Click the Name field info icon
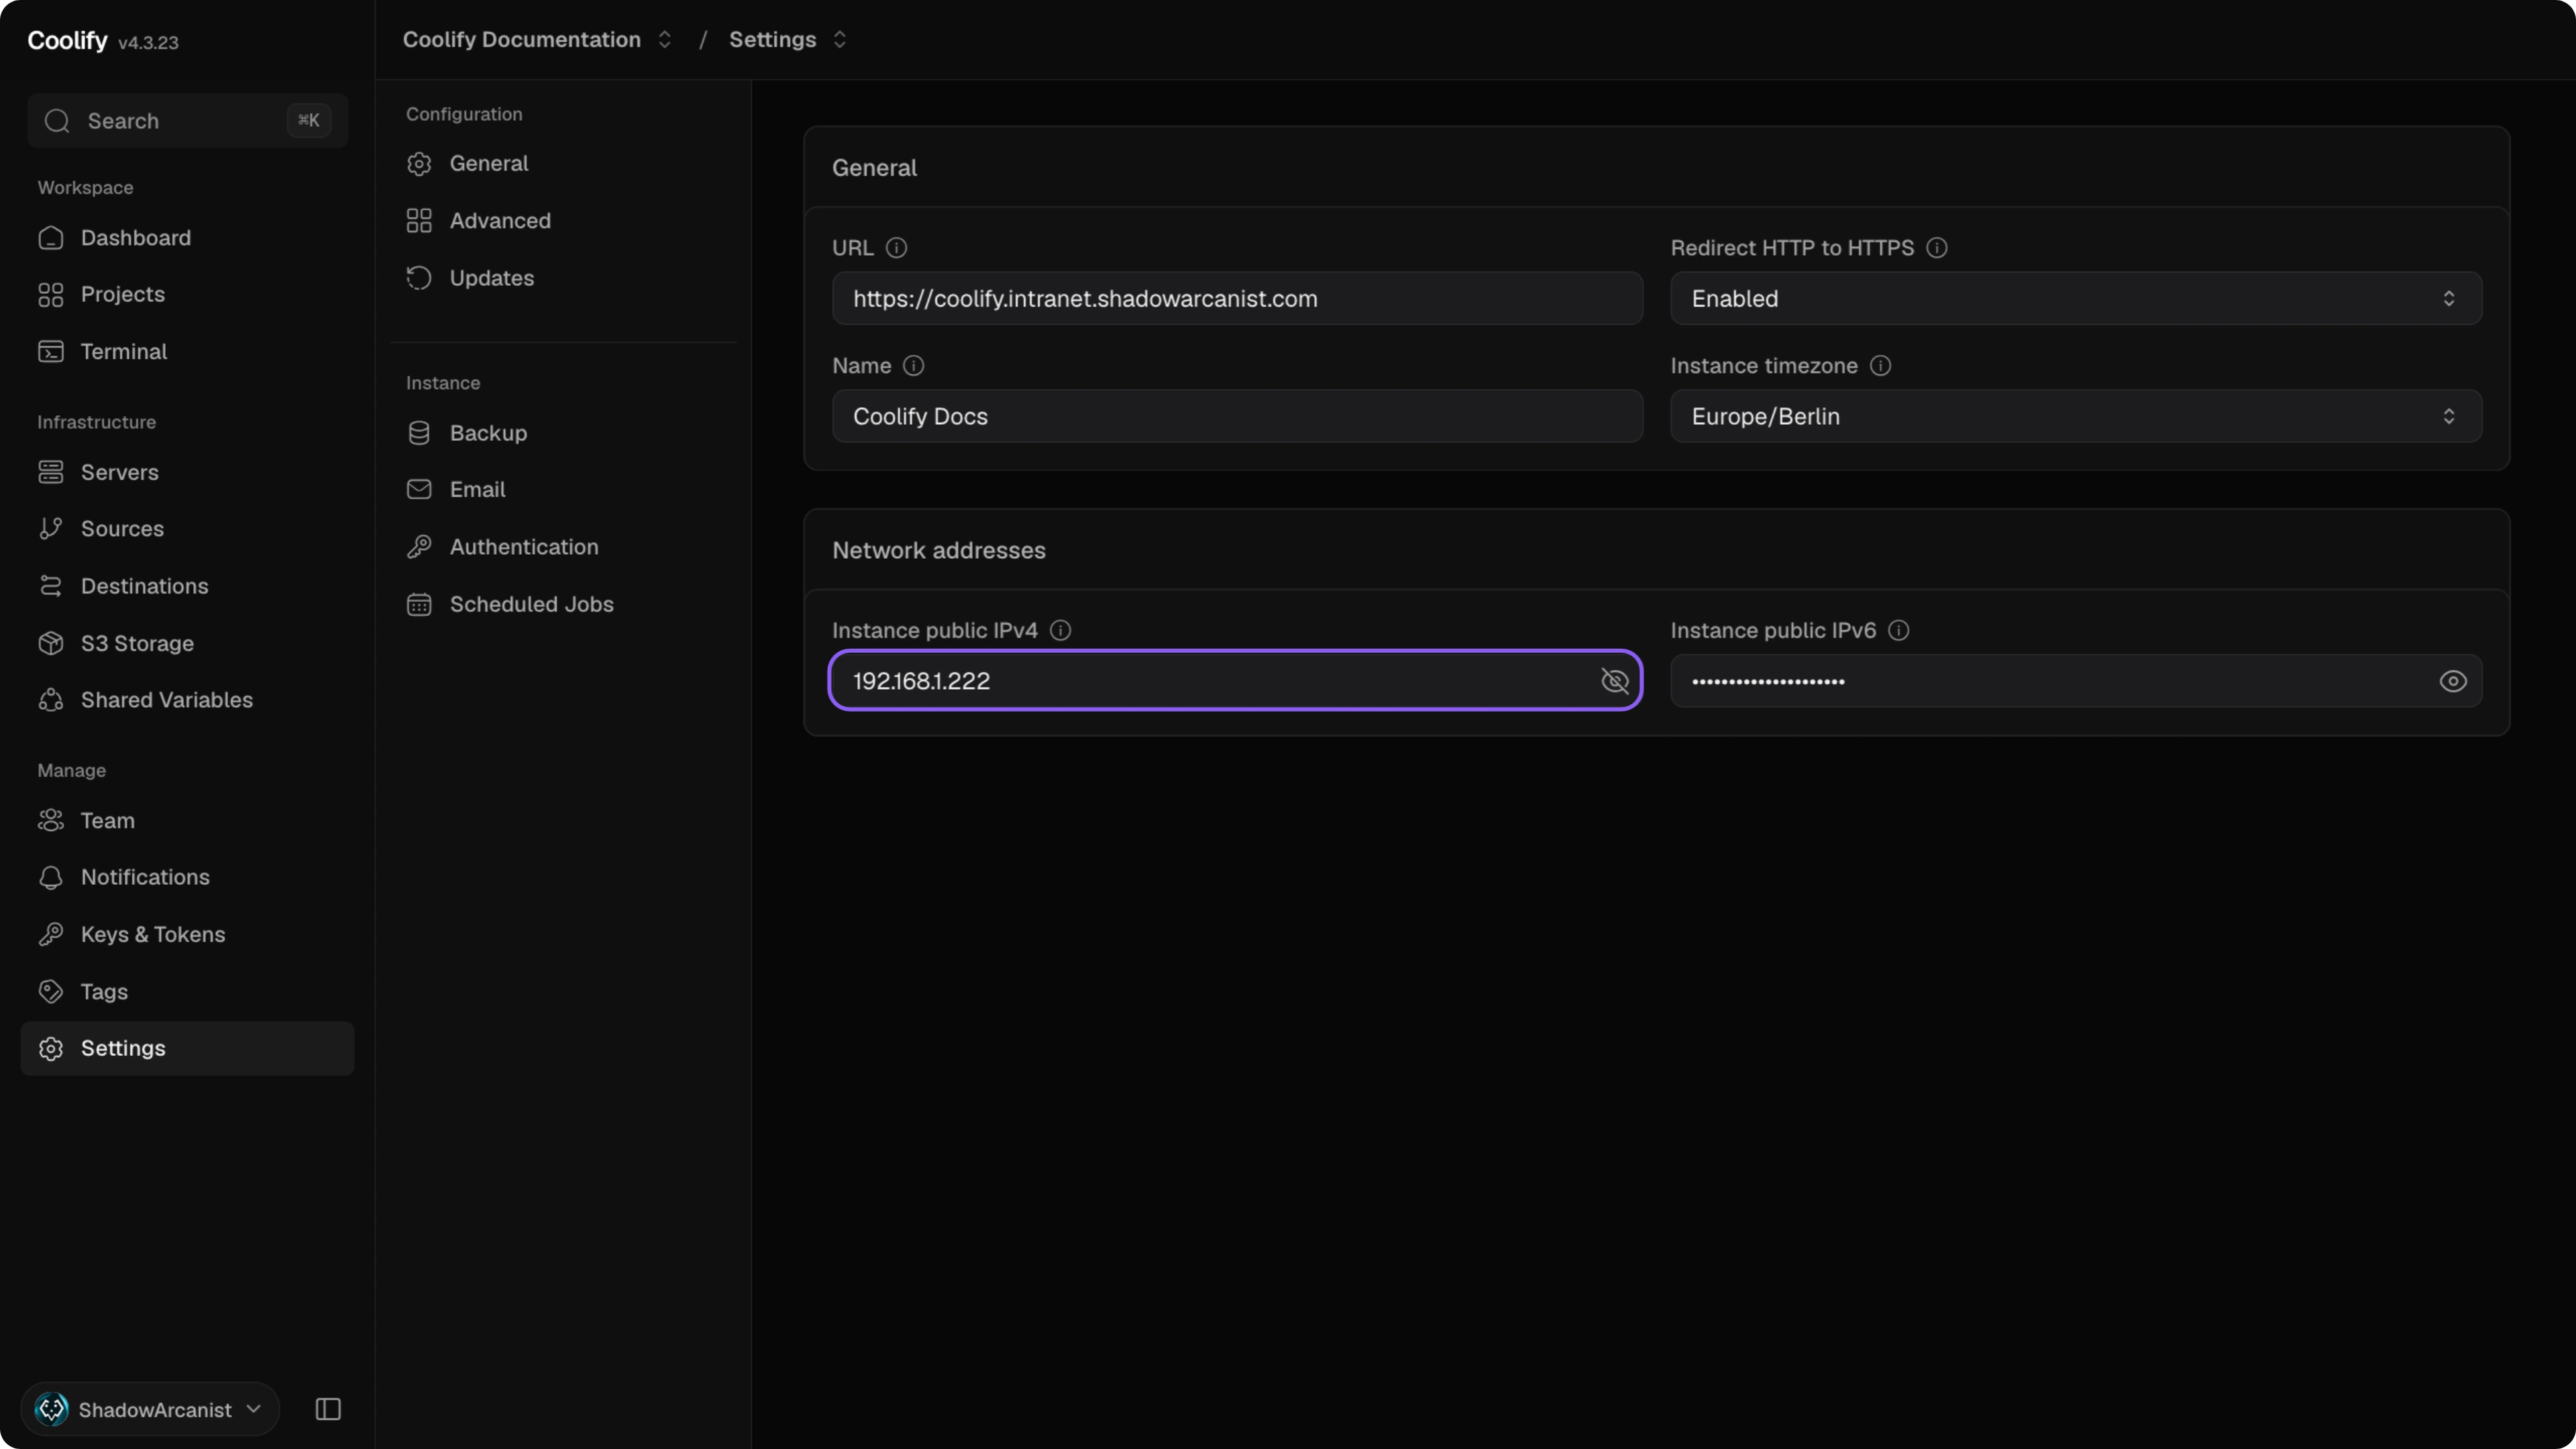 [x=913, y=366]
